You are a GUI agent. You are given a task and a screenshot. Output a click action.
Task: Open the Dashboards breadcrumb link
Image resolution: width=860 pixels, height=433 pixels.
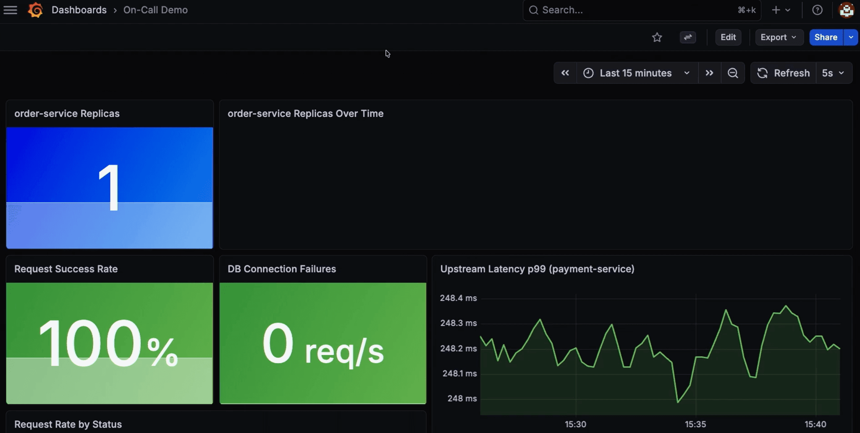[79, 10]
